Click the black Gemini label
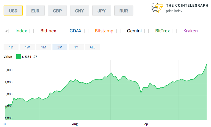 (x=134, y=31)
